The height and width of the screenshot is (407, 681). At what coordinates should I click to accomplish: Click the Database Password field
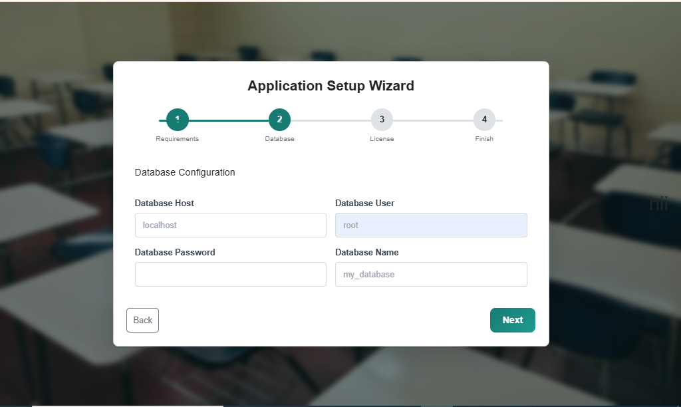[x=230, y=274]
